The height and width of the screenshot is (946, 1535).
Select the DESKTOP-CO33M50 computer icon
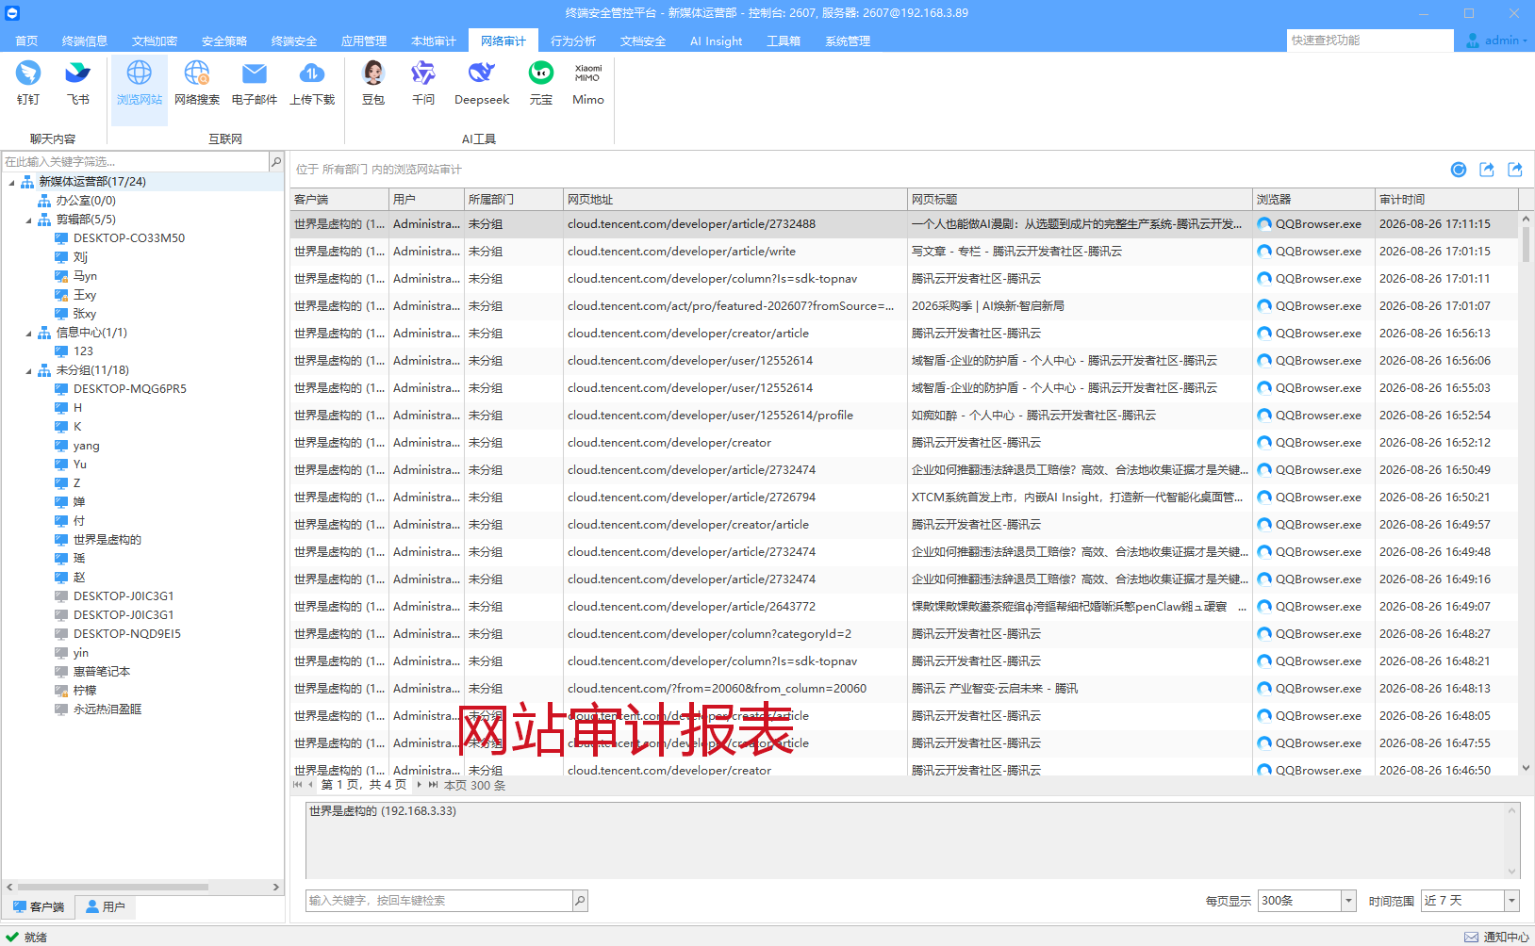click(x=61, y=238)
